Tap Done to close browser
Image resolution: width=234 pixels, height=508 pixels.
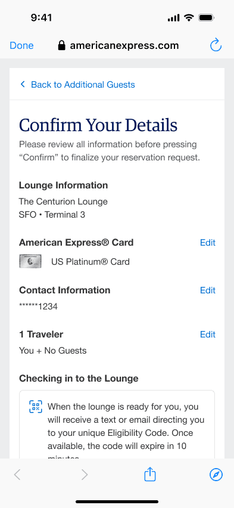[x=21, y=45]
